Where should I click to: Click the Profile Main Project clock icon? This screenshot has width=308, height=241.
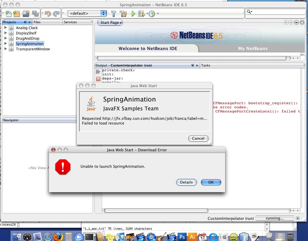(x=152, y=14)
